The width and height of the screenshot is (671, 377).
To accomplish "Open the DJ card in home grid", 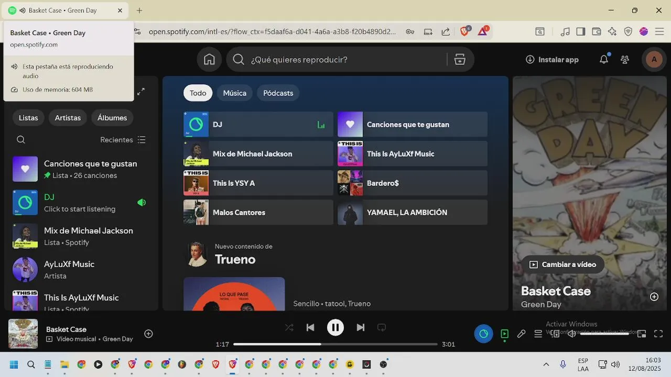I will (x=258, y=125).
